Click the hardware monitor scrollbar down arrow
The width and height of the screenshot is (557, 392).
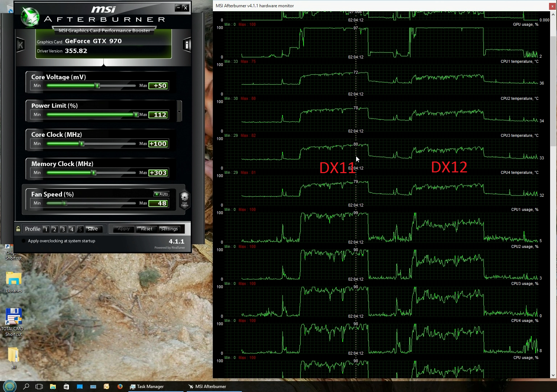(553, 375)
